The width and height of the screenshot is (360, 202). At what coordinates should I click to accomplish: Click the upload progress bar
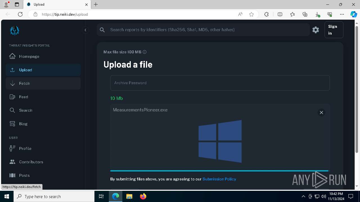coord(219,171)
